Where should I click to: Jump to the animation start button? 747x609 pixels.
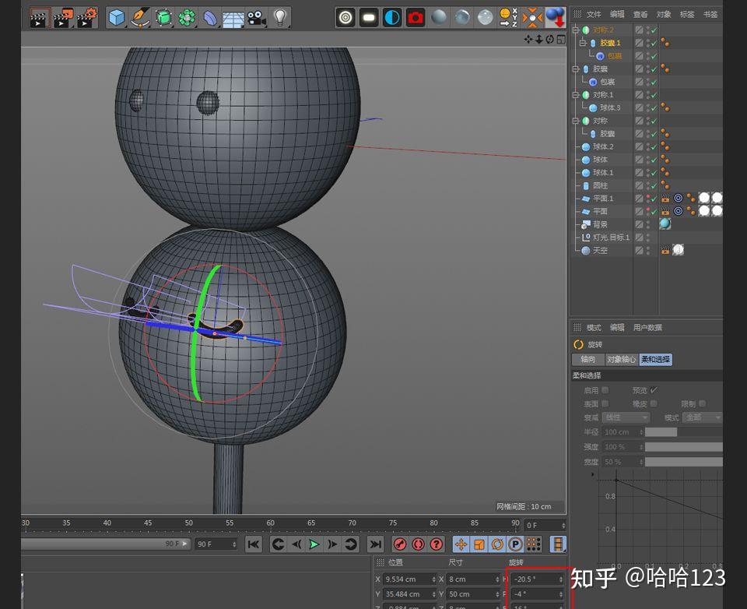click(x=253, y=544)
